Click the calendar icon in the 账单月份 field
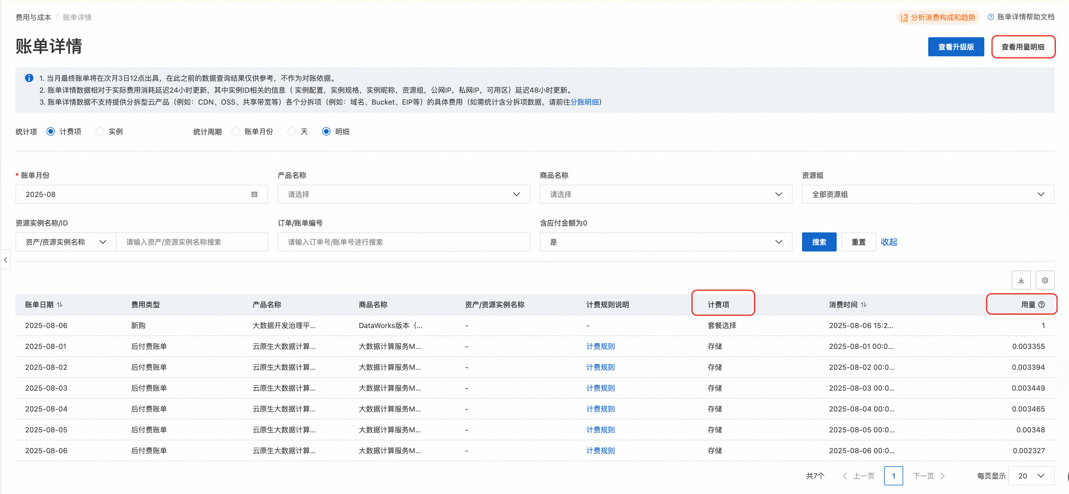 pos(254,194)
